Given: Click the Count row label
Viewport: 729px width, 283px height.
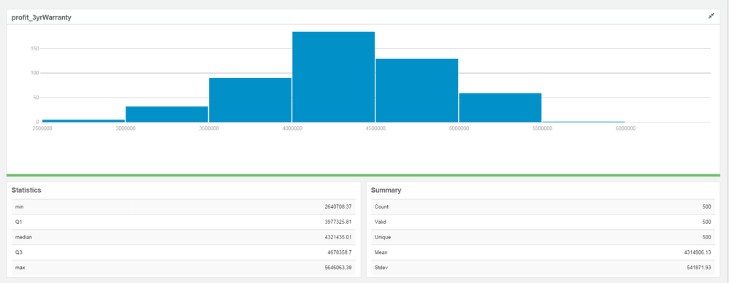Looking at the screenshot, I should 381,207.
